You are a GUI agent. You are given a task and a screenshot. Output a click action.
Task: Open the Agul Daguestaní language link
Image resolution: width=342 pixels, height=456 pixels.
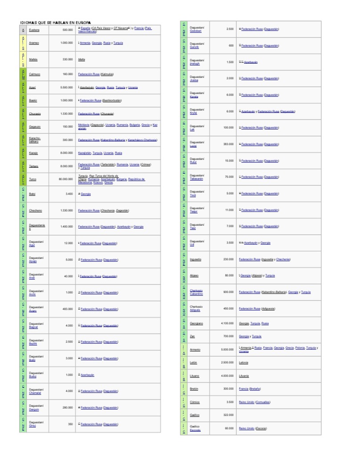click(x=32, y=245)
